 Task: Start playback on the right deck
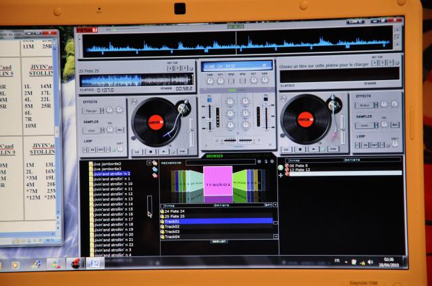[313, 149]
